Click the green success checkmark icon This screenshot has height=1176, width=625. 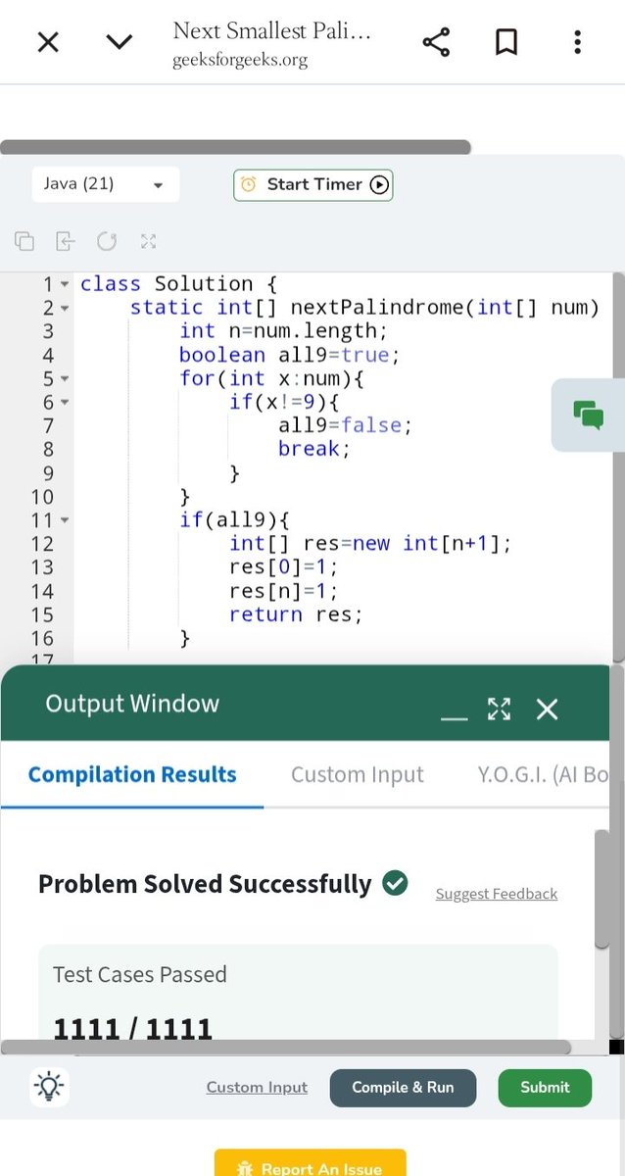click(x=395, y=883)
